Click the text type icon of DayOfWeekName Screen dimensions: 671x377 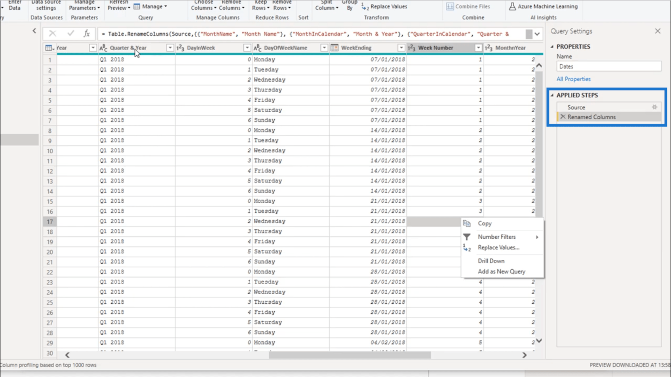tap(257, 48)
